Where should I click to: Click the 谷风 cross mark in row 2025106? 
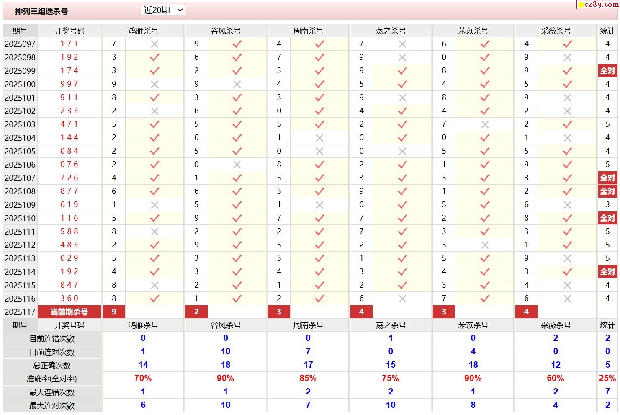click(237, 165)
